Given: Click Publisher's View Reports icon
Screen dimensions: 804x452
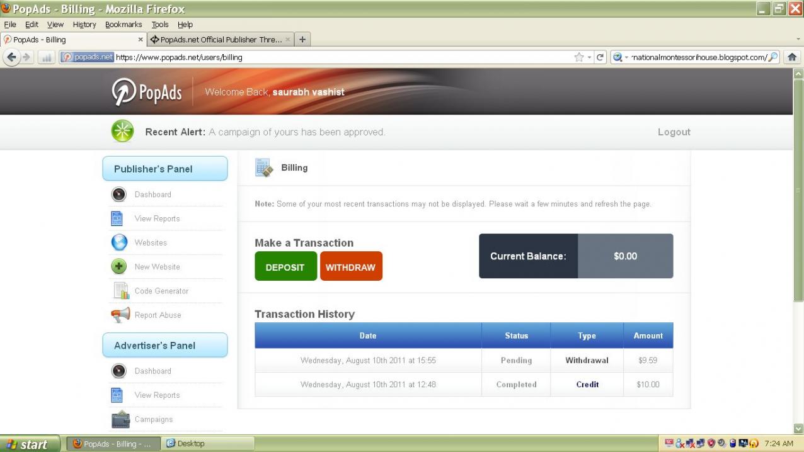Looking at the screenshot, I should coord(117,218).
